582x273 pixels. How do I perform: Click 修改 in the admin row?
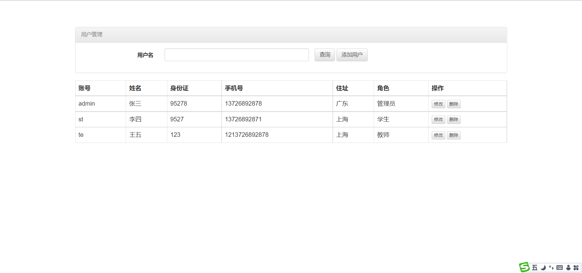(x=438, y=104)
